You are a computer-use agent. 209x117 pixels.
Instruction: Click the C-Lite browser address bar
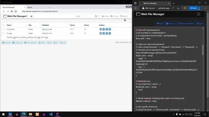(75, 11)
